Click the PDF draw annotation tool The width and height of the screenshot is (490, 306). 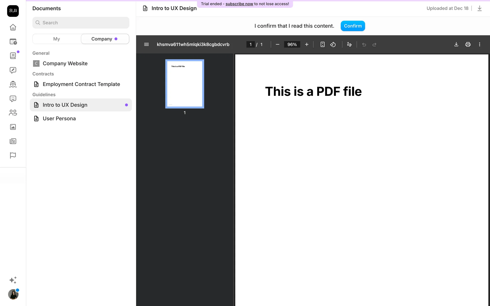point(349,44)
